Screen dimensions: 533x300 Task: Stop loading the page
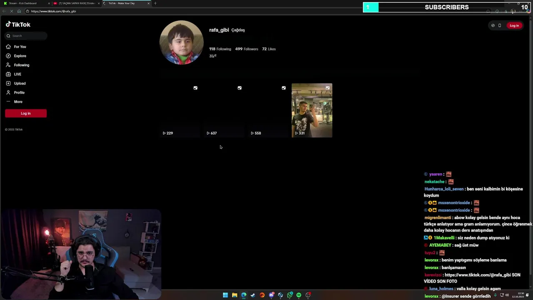[x=11, y=11]
